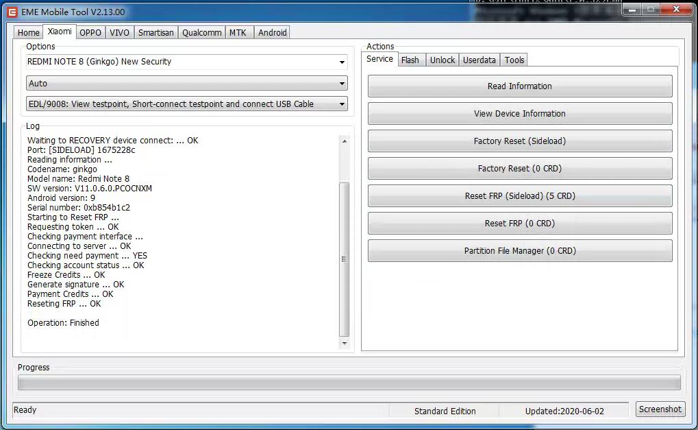Run Factory Reset (0 CRD)
698x430 pixels.
coord(520,169)
